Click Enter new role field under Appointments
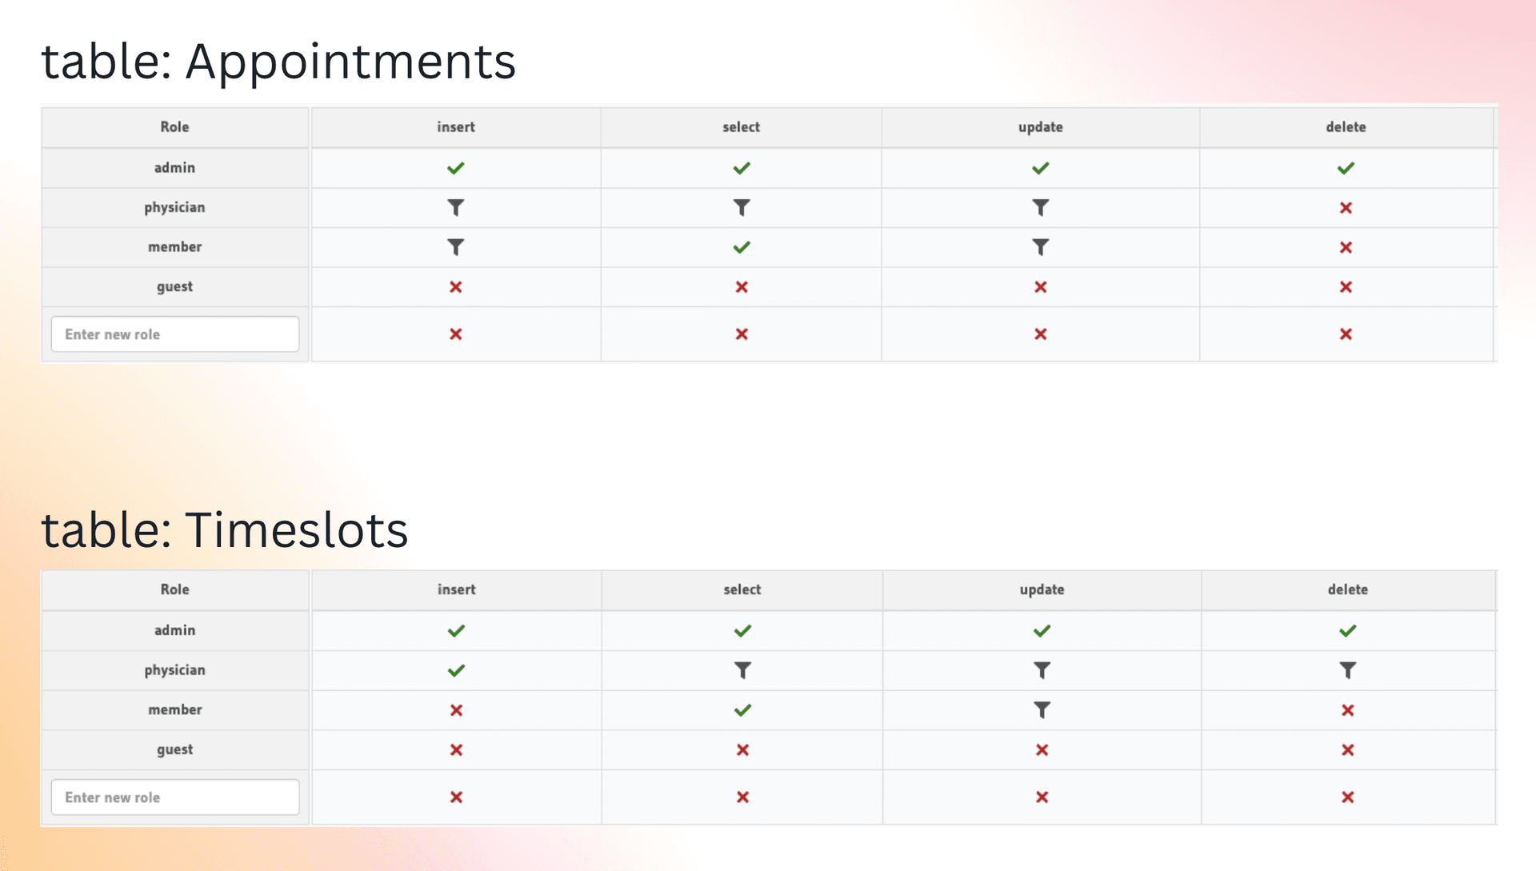 pyautogui.click(x=174, y=334)
